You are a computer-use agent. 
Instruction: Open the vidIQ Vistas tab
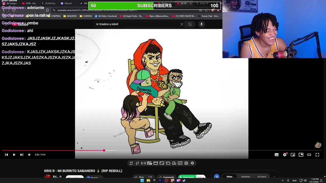click(229, 177)
